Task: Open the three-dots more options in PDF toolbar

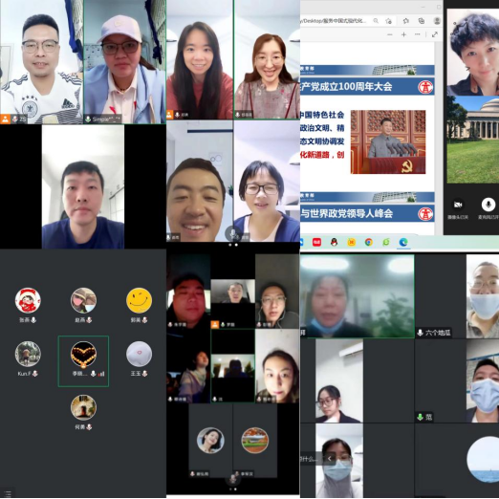Action: pyautogui.click(x=418, y=34)
